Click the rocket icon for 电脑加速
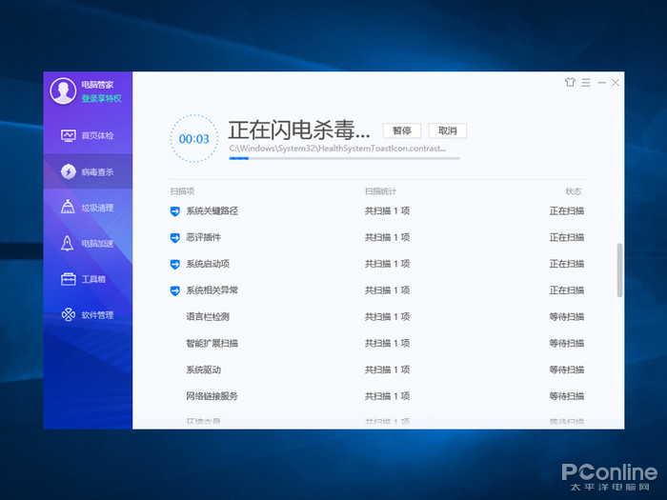 (x=68, y=243)
